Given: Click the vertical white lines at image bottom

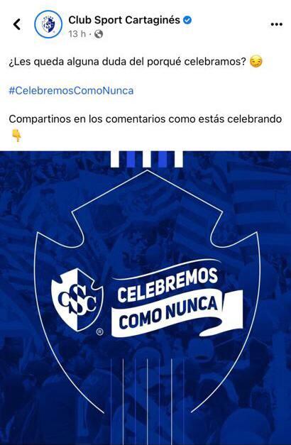Looking at the screenshot, I should (x=147, y=400).
